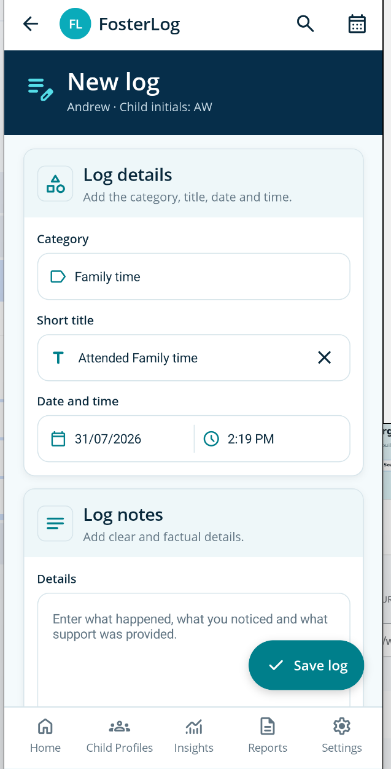Open date picker showing 31/07/2026
Image resolution: width=391 pixels, height=769 pixels.
pyautogui.click(x=116, y=439)
